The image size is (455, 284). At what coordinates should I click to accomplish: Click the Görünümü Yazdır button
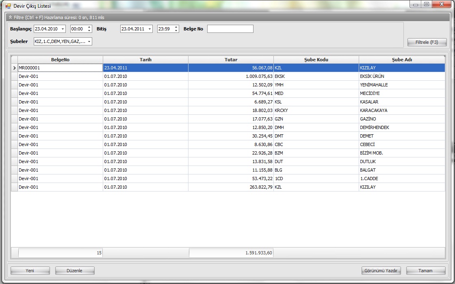coord(381,271)
